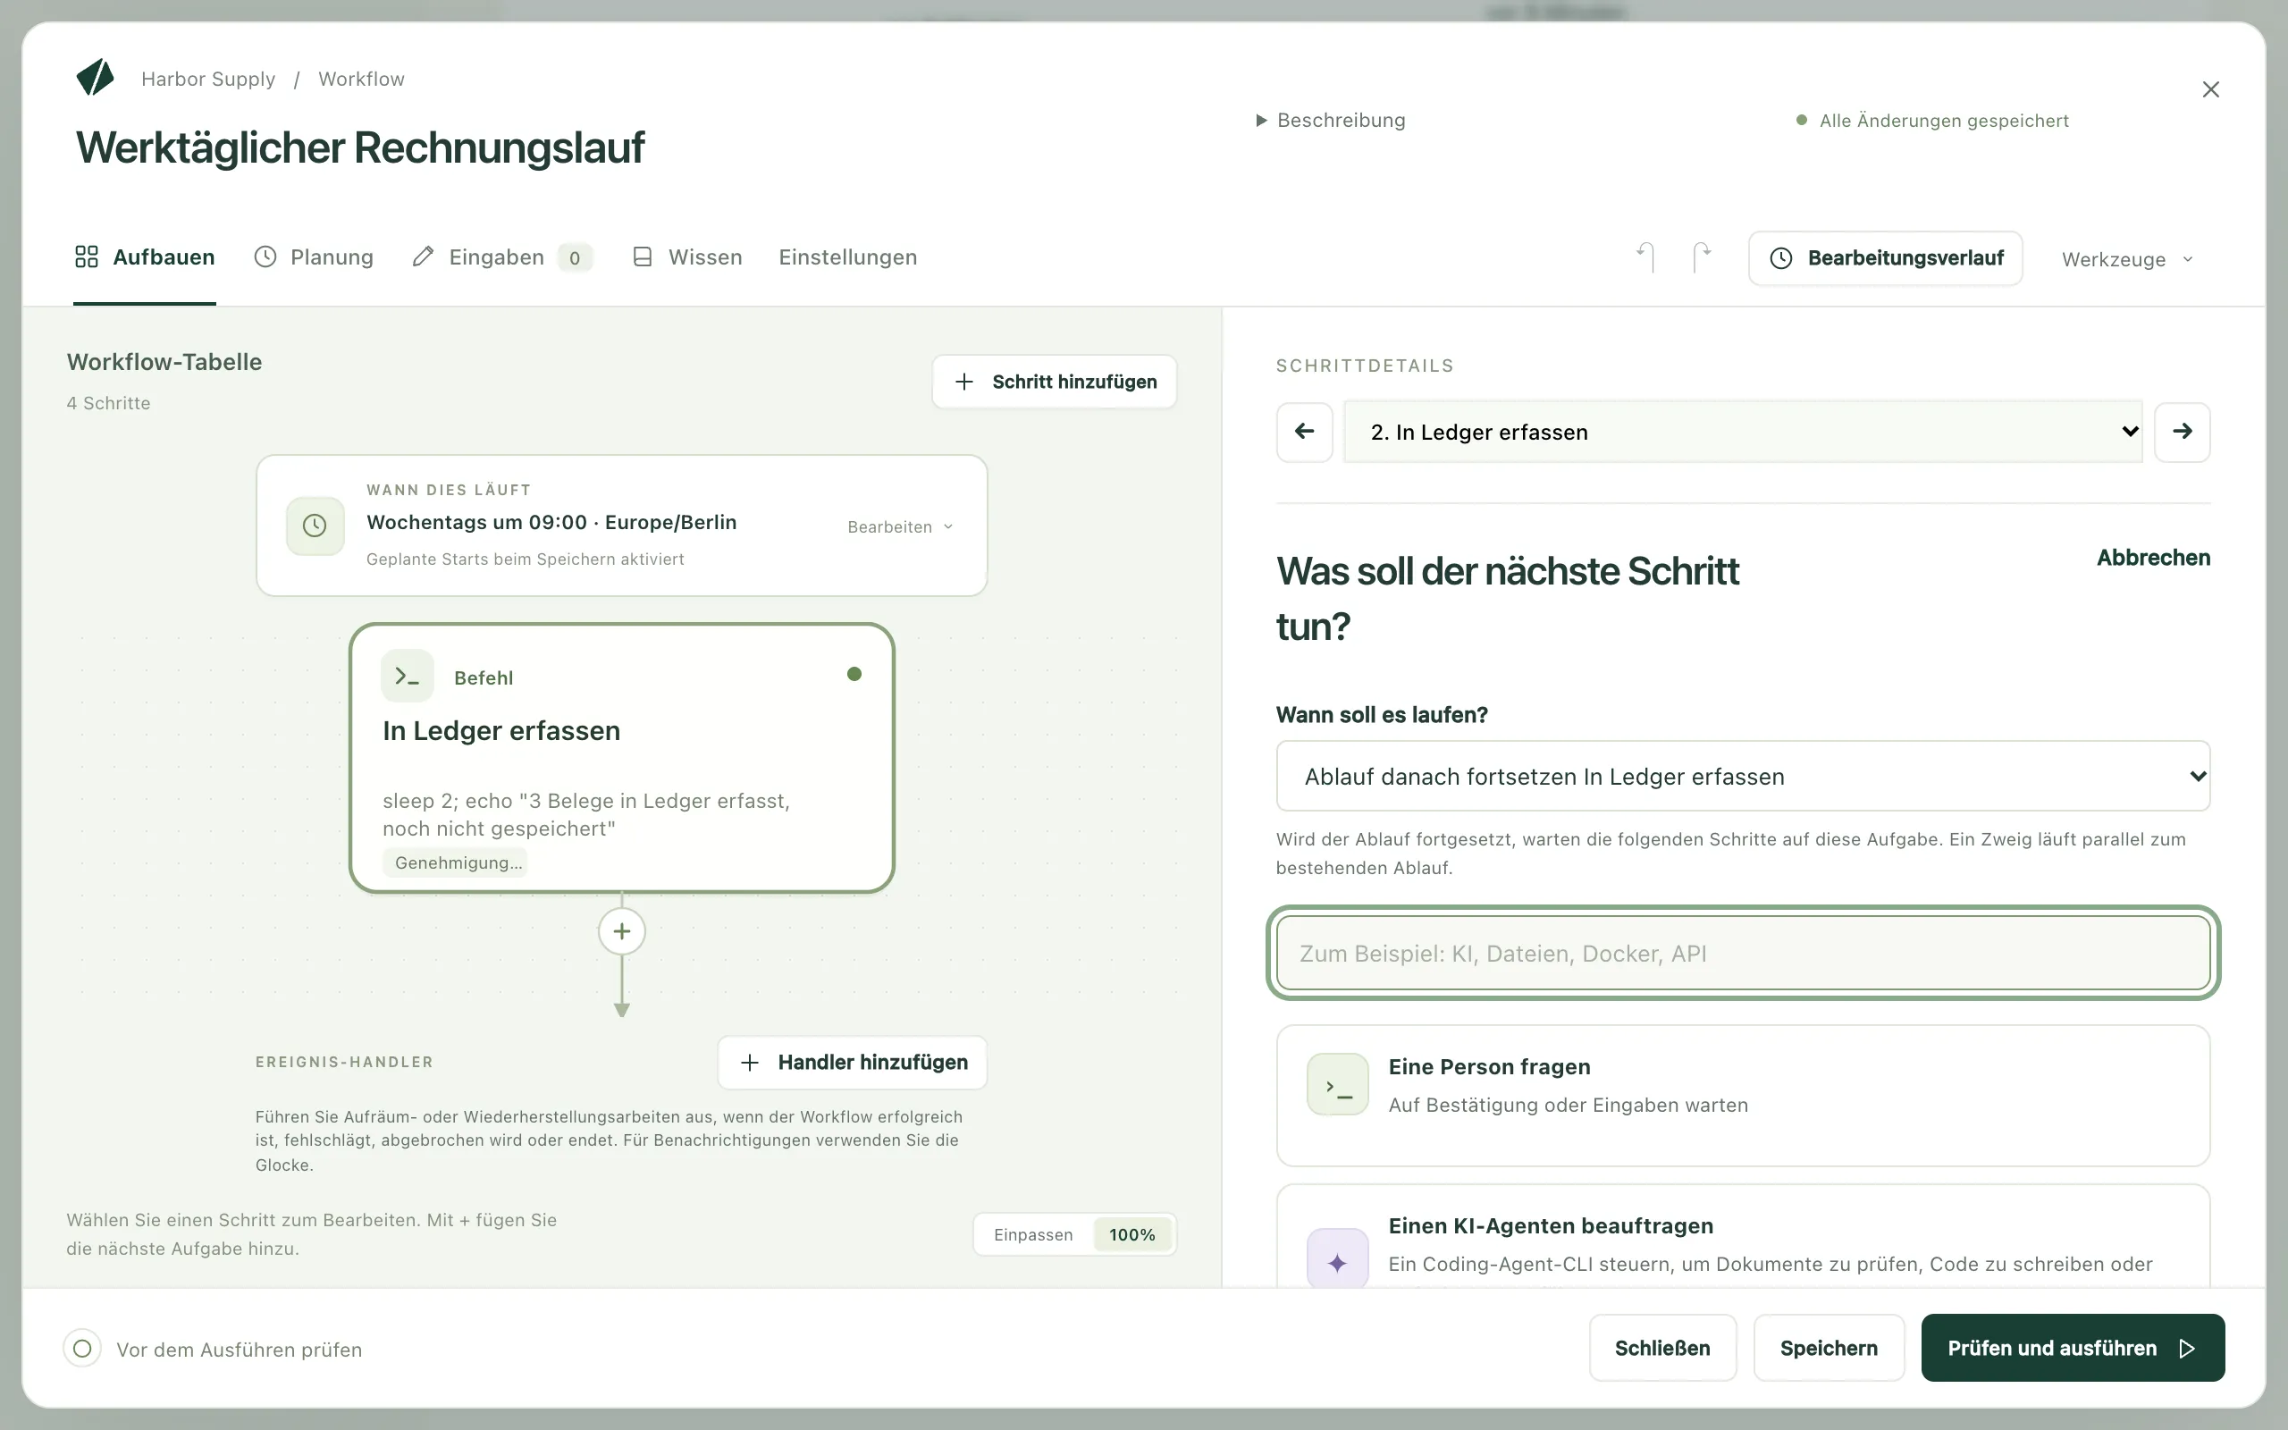Click the round plus node below the step
The height and width of the screenshot is (1430, 2288).
pyautogui.click(x=621, y=931)
